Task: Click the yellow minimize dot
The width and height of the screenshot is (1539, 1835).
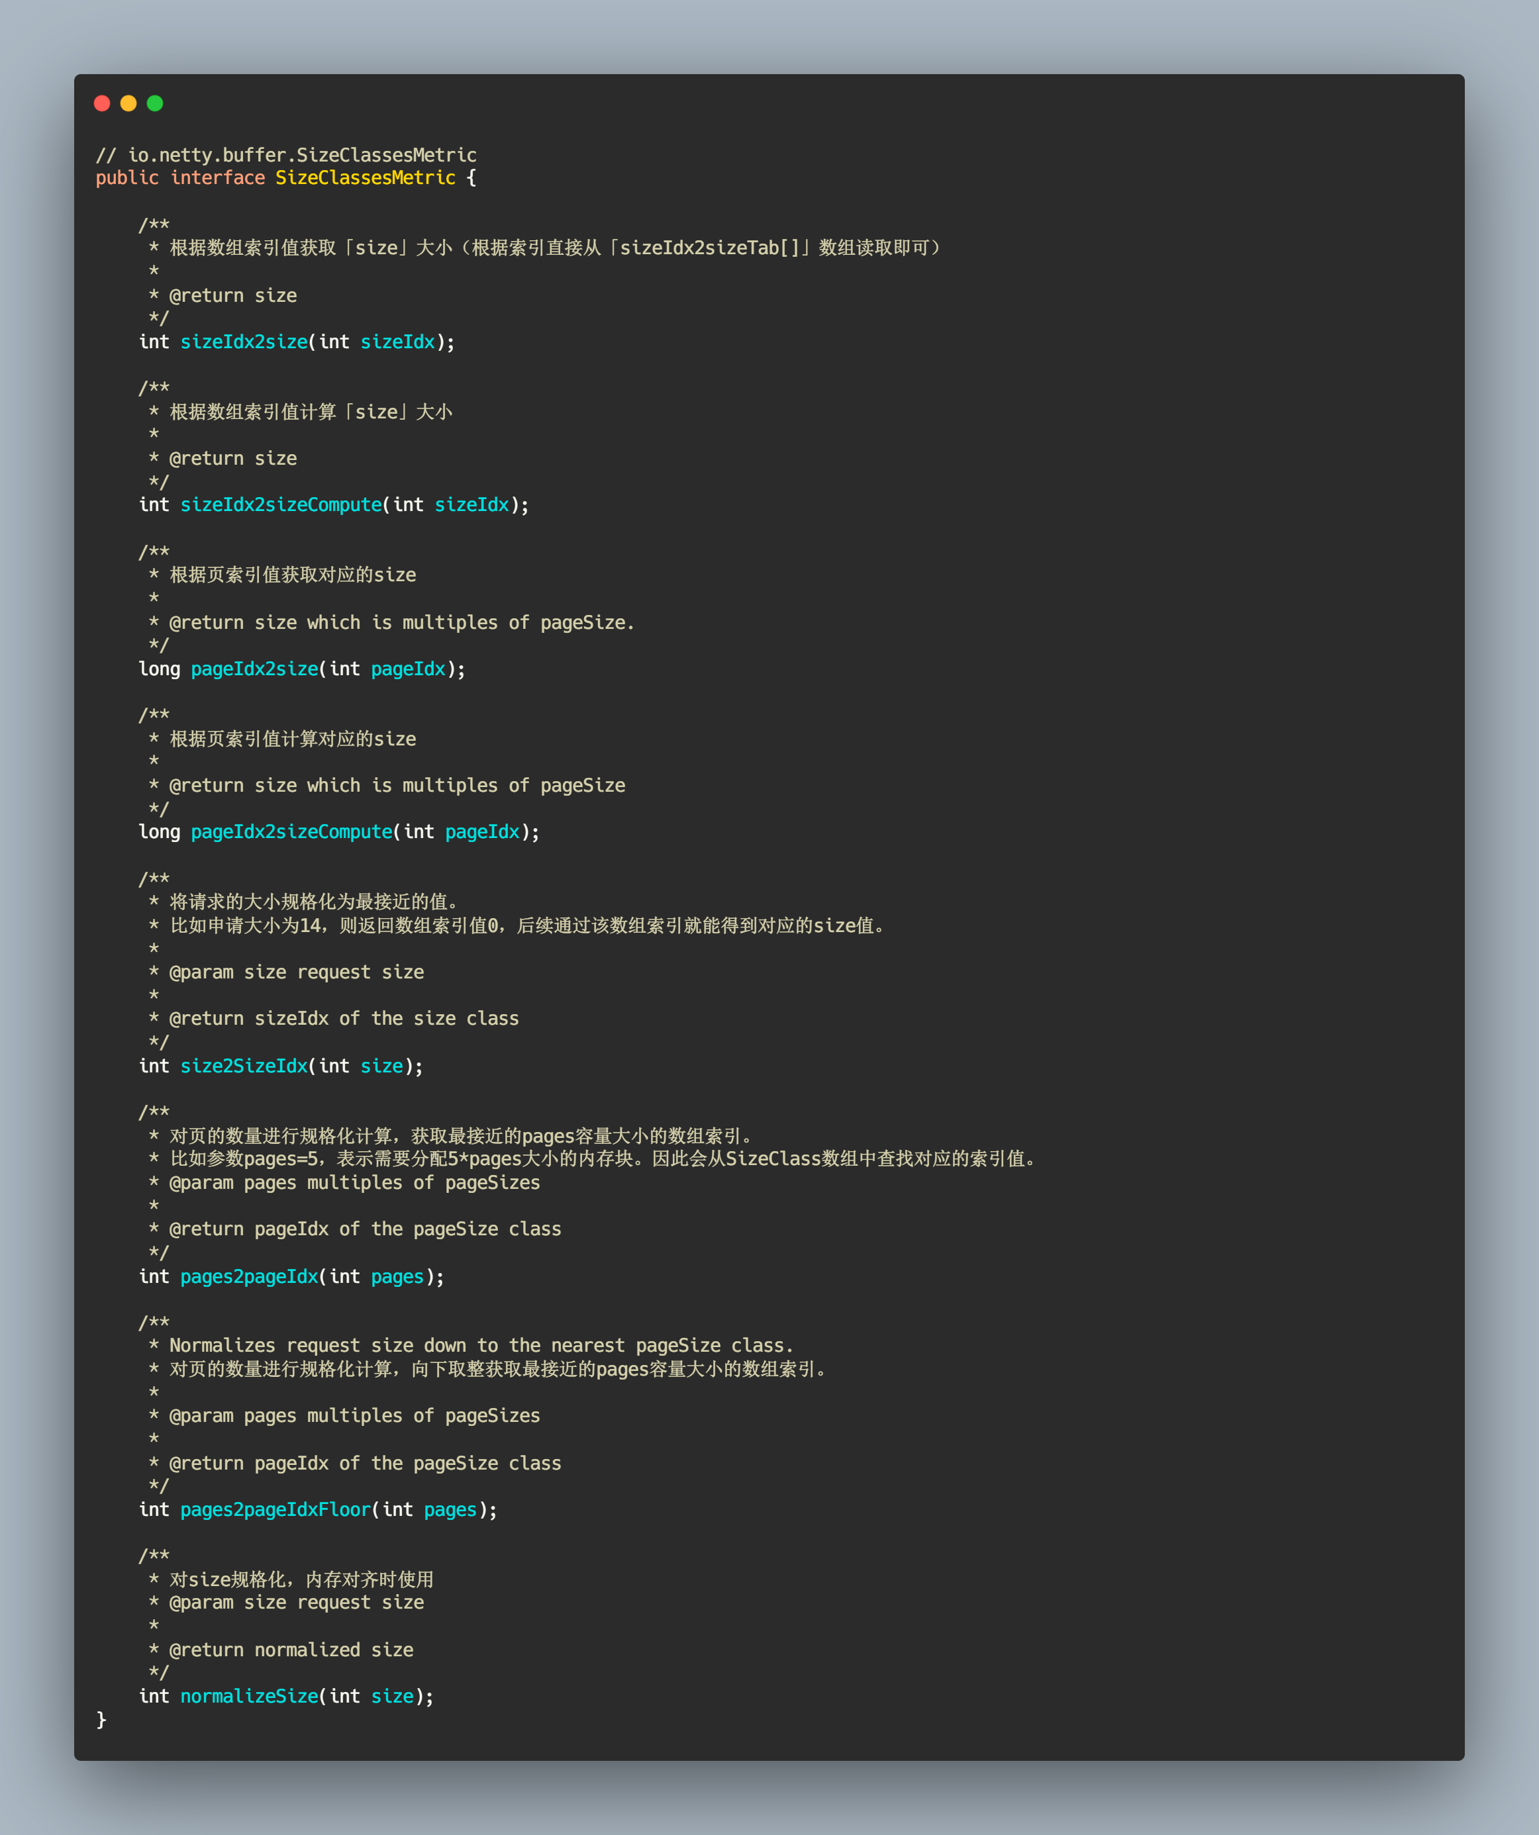Action: (x=128, y=103)
